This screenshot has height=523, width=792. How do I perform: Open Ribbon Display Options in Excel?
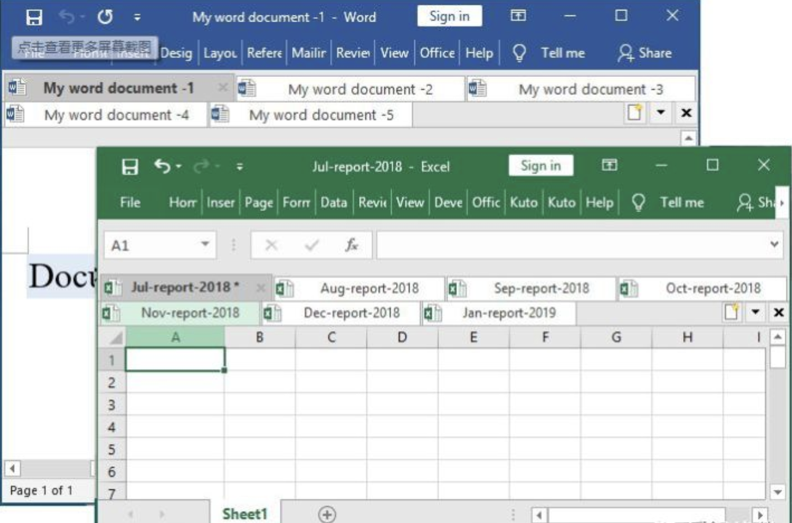609,165
